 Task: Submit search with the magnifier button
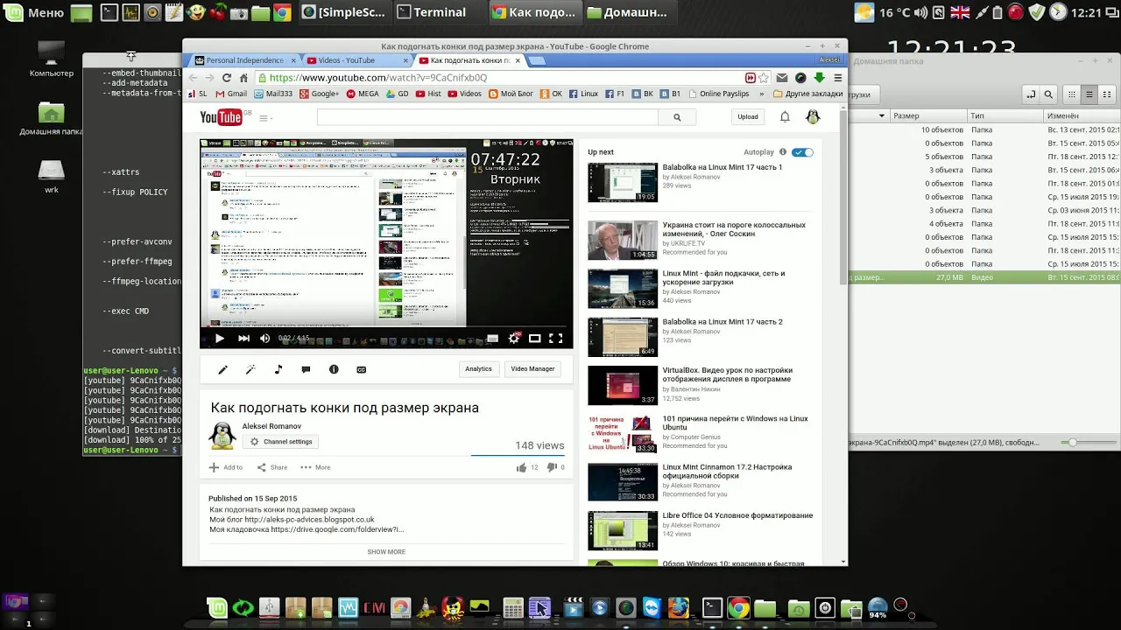click(677, 116)
